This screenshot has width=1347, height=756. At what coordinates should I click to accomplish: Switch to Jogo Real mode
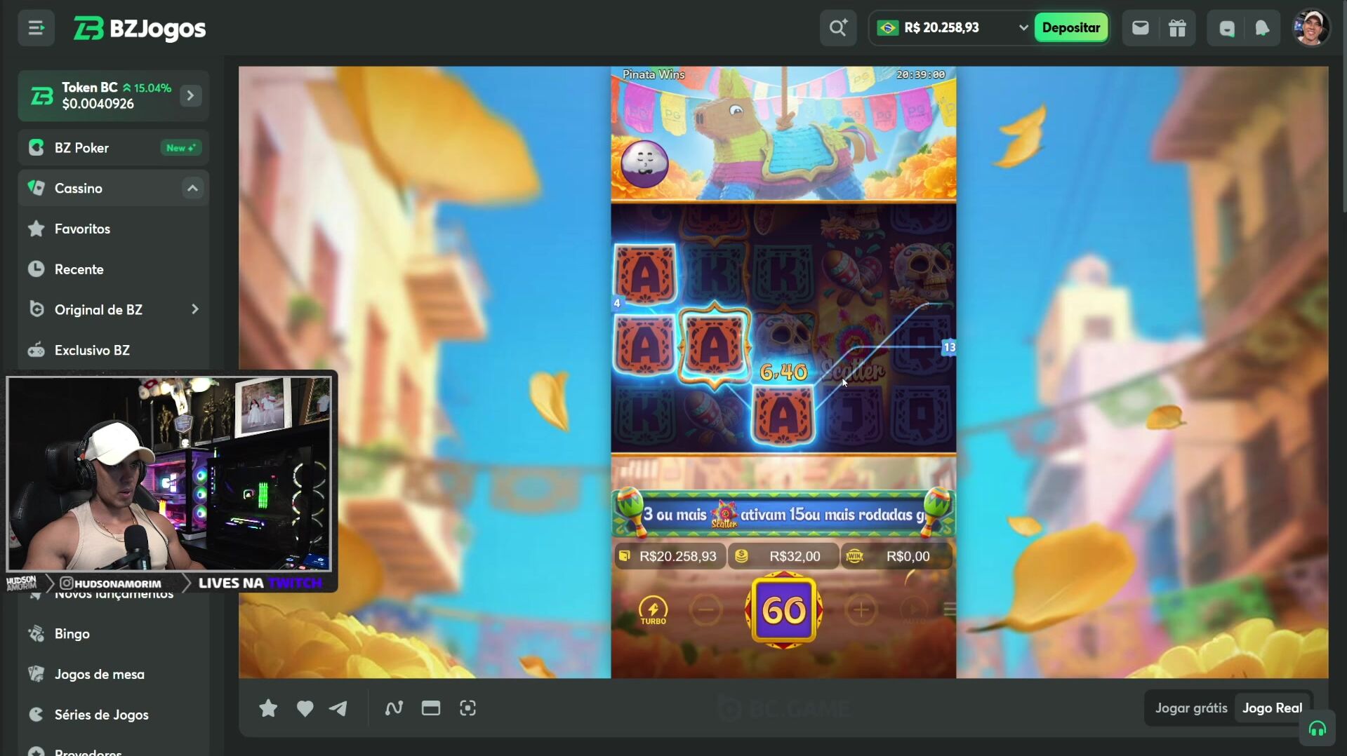pos(1272,708)
